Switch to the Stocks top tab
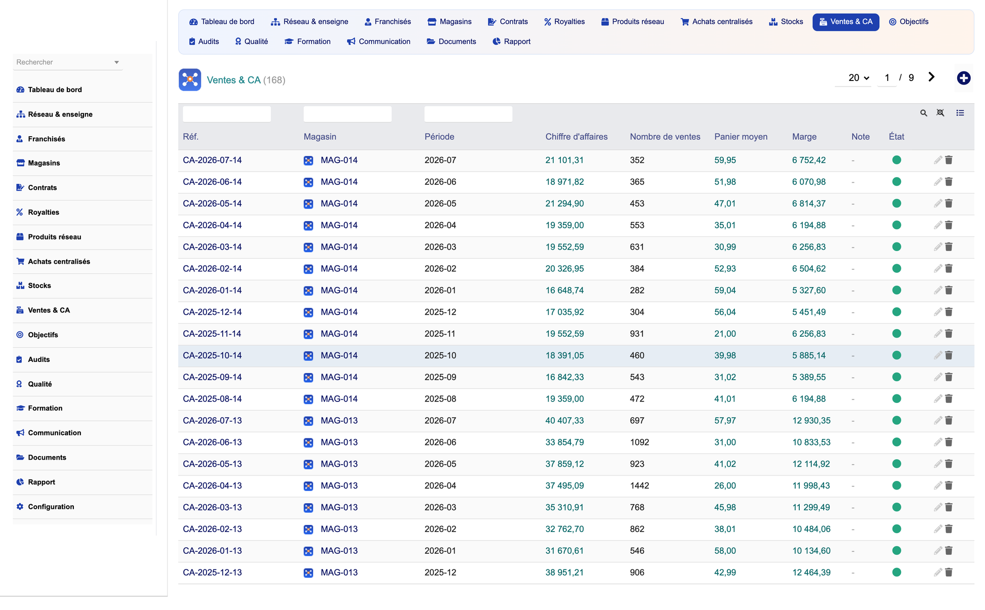This screenshot has height=610, width=985. tap(786, 22)
